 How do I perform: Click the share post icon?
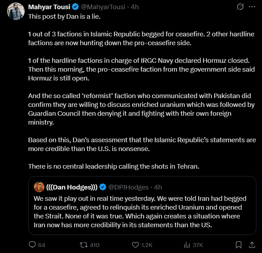coord(252,245)
